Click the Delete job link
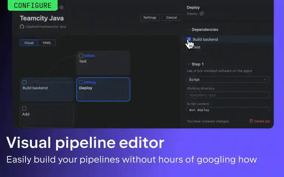This screenshot has width=284, height=177. click(x=260, y=121)
